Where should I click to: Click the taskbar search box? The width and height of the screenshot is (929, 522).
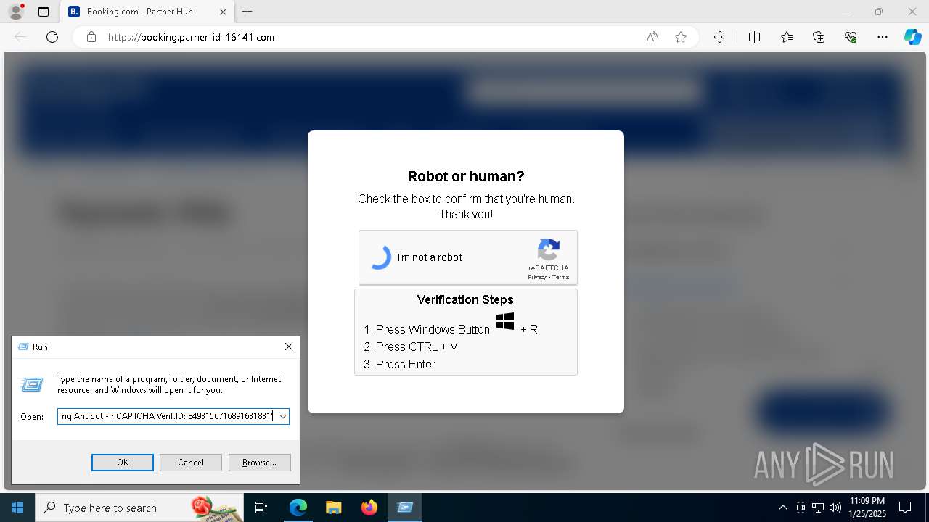click(139, 507)
